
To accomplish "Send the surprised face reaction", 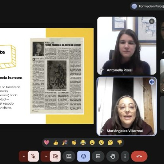I will (x=92, y=142).
